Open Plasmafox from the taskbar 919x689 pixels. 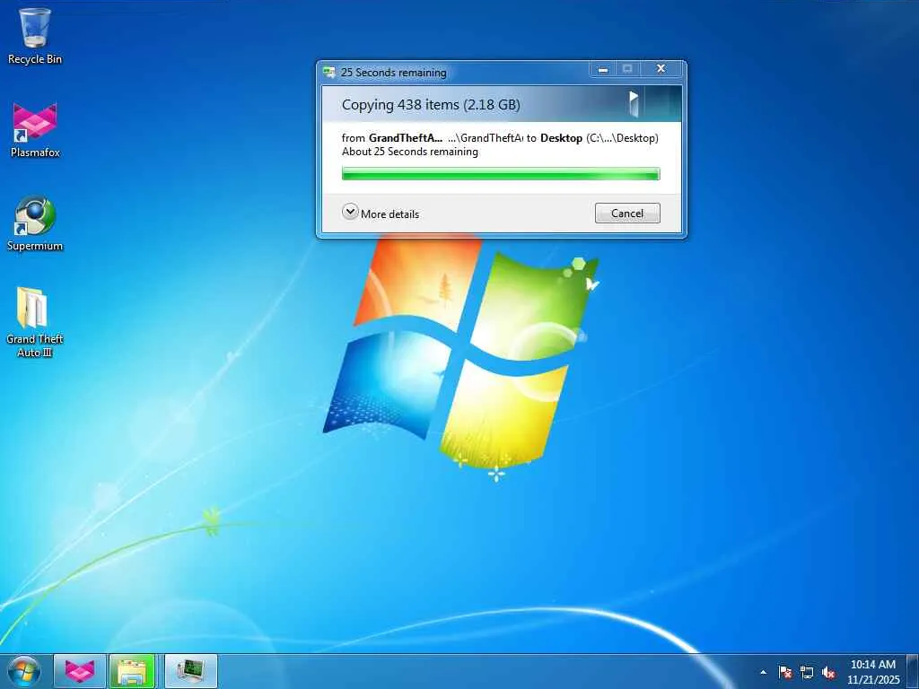80,671
